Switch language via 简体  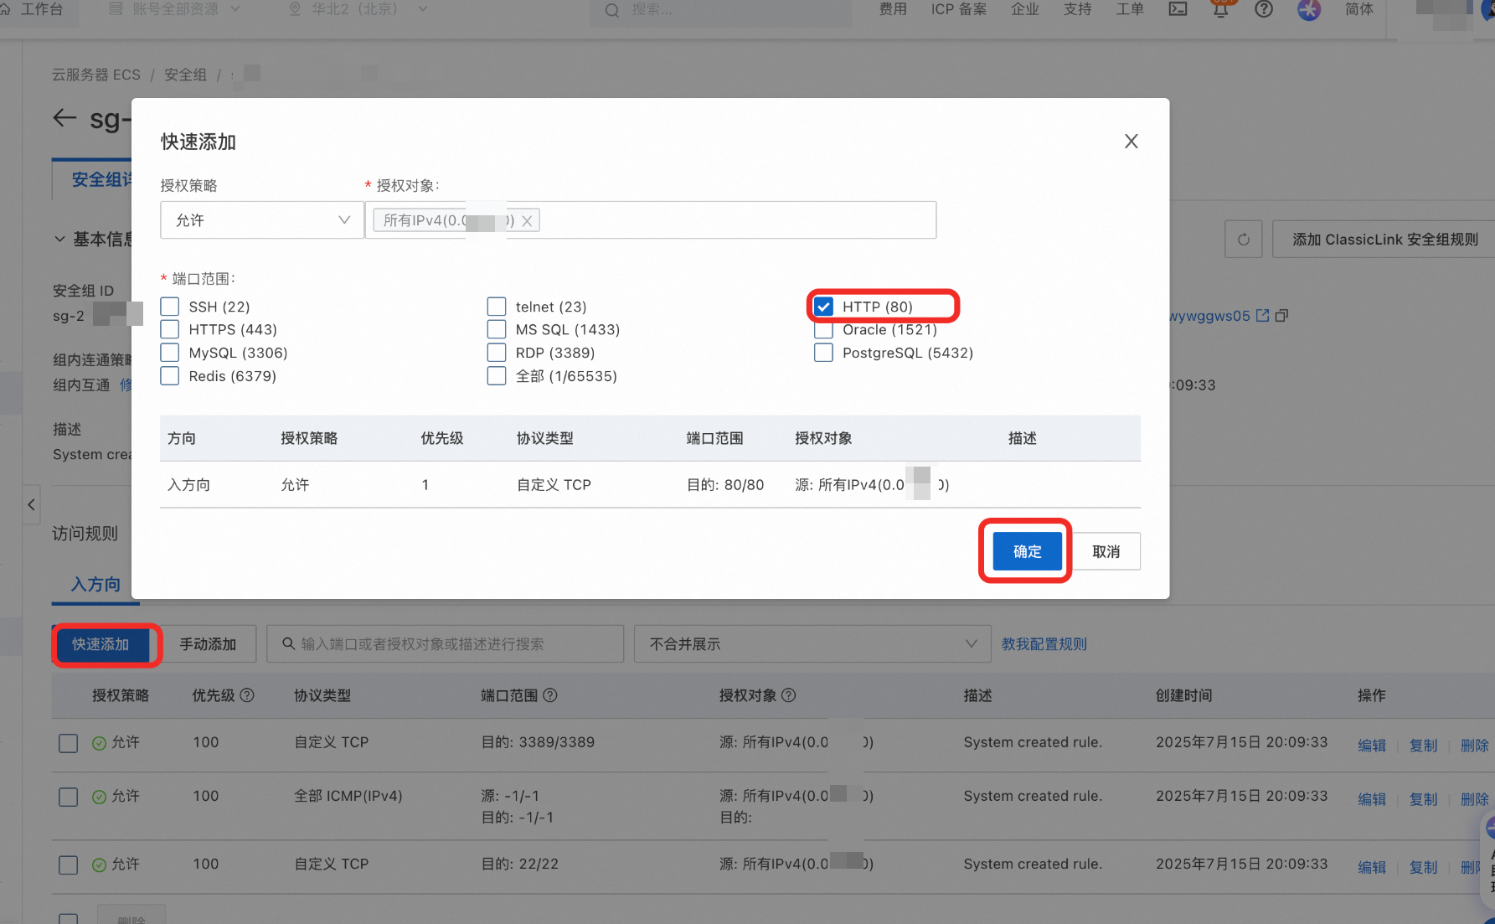pyautogui.click(x=1359, y=9)
